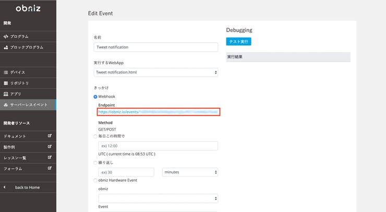386x212 pixels.
Task: Click the obniz.io events endpoint link
Action: click(158, 112)
